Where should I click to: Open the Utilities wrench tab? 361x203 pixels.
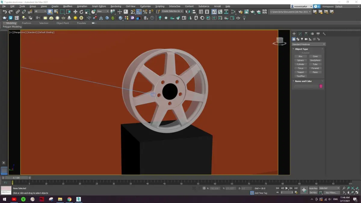pyautogui.click(x=324, y=34)
